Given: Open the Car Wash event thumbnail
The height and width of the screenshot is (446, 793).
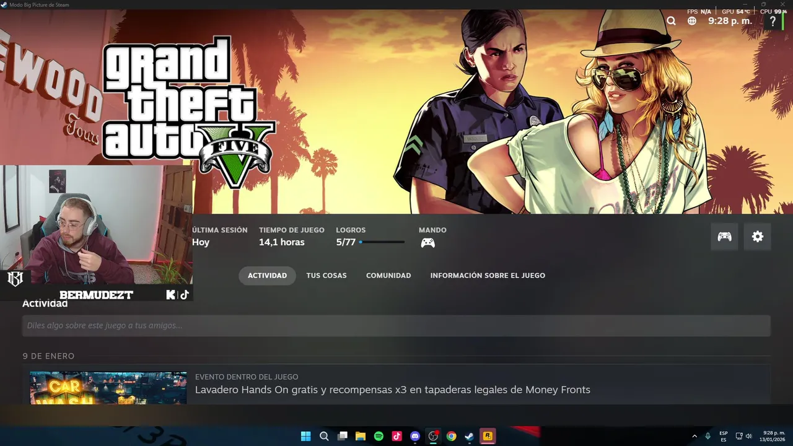Looking at the screenshot, I should 108,388.
